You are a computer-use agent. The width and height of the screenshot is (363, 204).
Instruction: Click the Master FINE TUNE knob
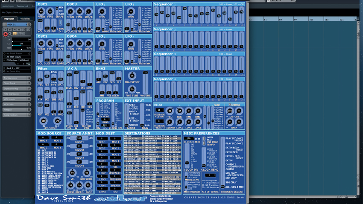(132, 89)
